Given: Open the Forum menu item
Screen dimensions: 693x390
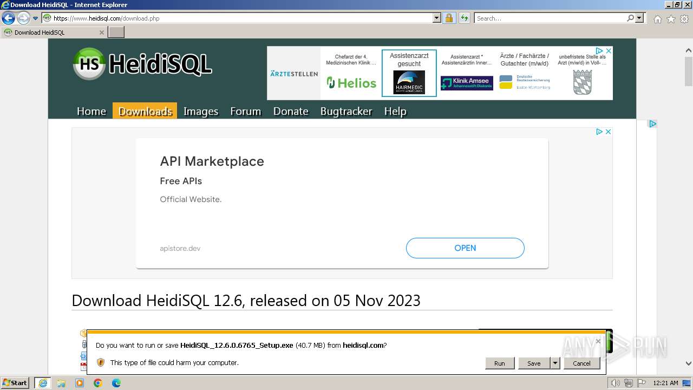Looking at the screenshot, I should [246, 111].
